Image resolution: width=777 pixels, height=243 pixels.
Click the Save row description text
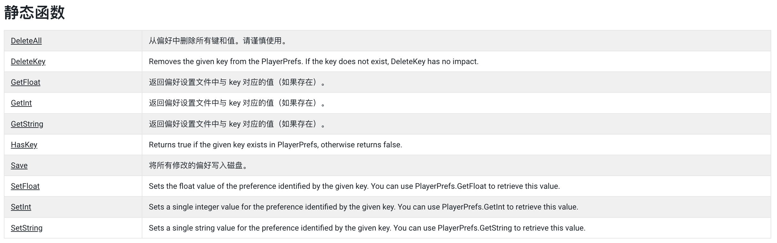[x=198, y=166]
